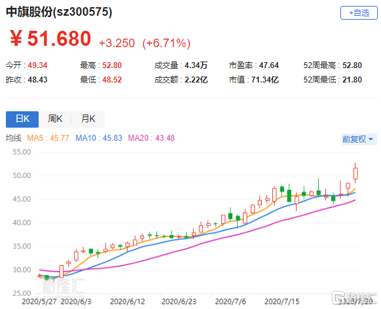Select x-axis date 2020/5/27
The width and height of the screenshot is (381, 309).
[39, 302]
